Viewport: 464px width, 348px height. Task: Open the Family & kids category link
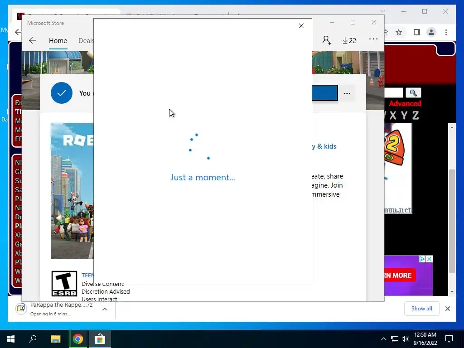[x=324, y=146]
